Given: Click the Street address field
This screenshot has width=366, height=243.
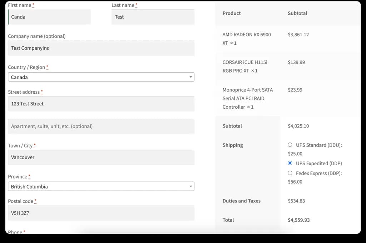Looking at the screenshot, I should 101,104.
